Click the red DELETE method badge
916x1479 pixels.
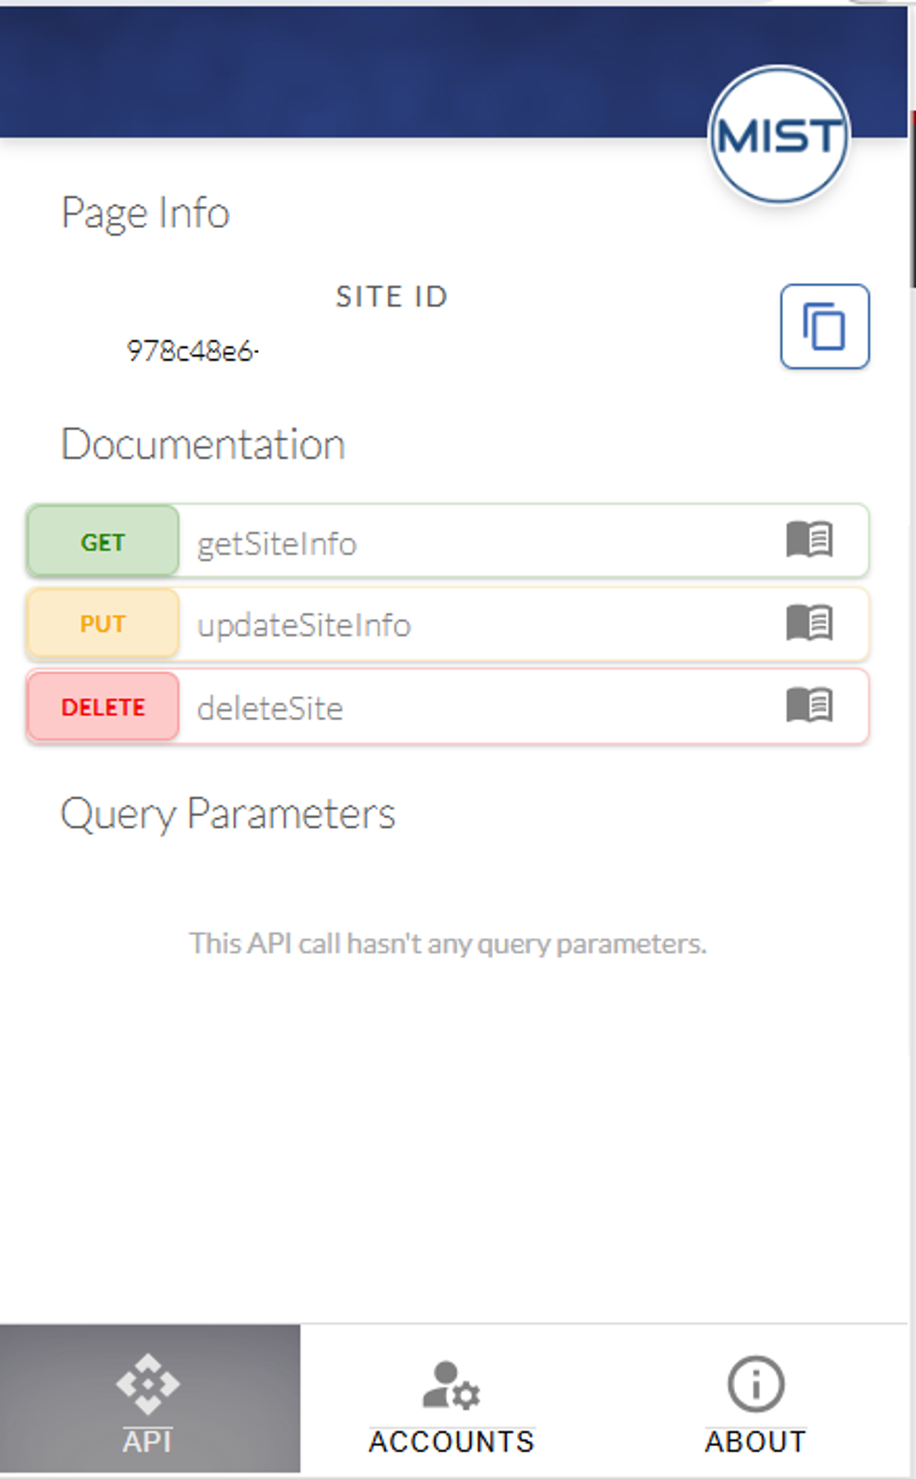[x=103, y=707]
